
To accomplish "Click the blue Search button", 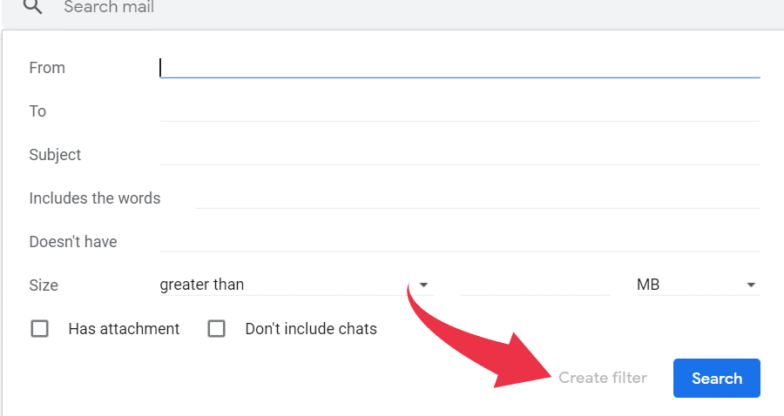I will (x=717, y=378).
